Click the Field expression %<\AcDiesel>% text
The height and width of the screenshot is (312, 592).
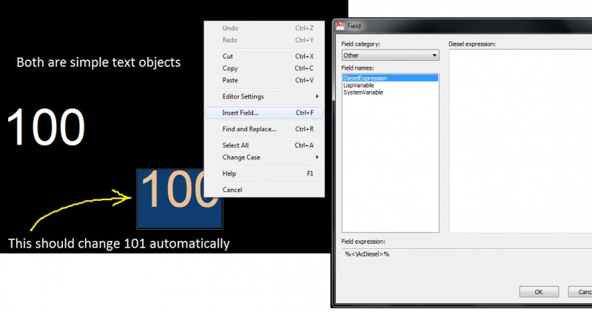367,254
